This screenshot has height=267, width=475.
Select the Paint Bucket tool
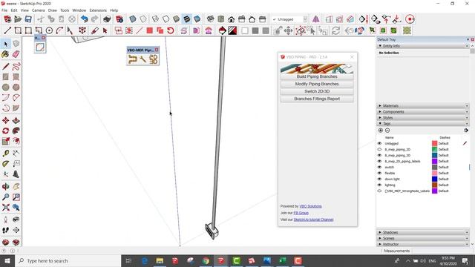point(5,54)
